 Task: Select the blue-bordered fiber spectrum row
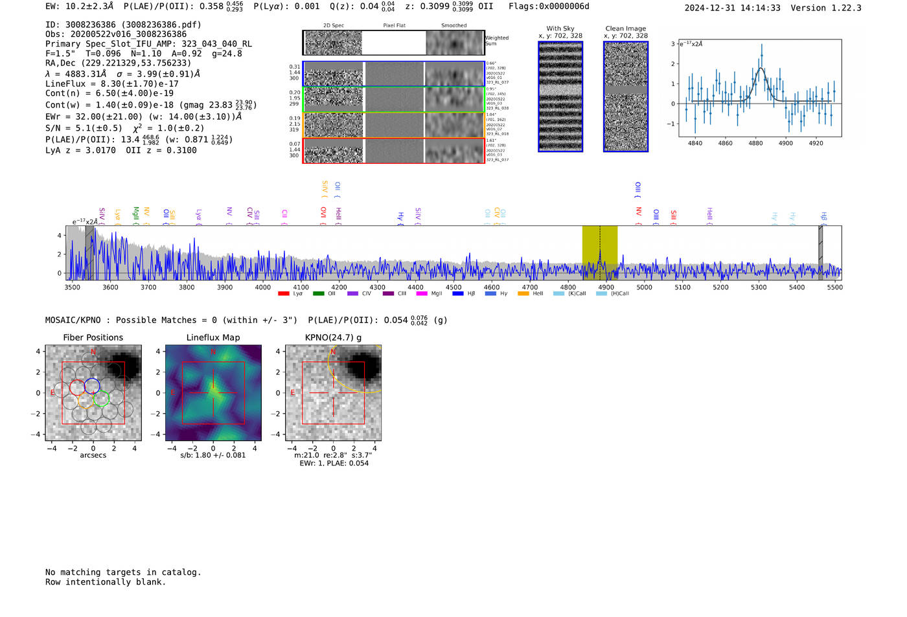point(393,74)
